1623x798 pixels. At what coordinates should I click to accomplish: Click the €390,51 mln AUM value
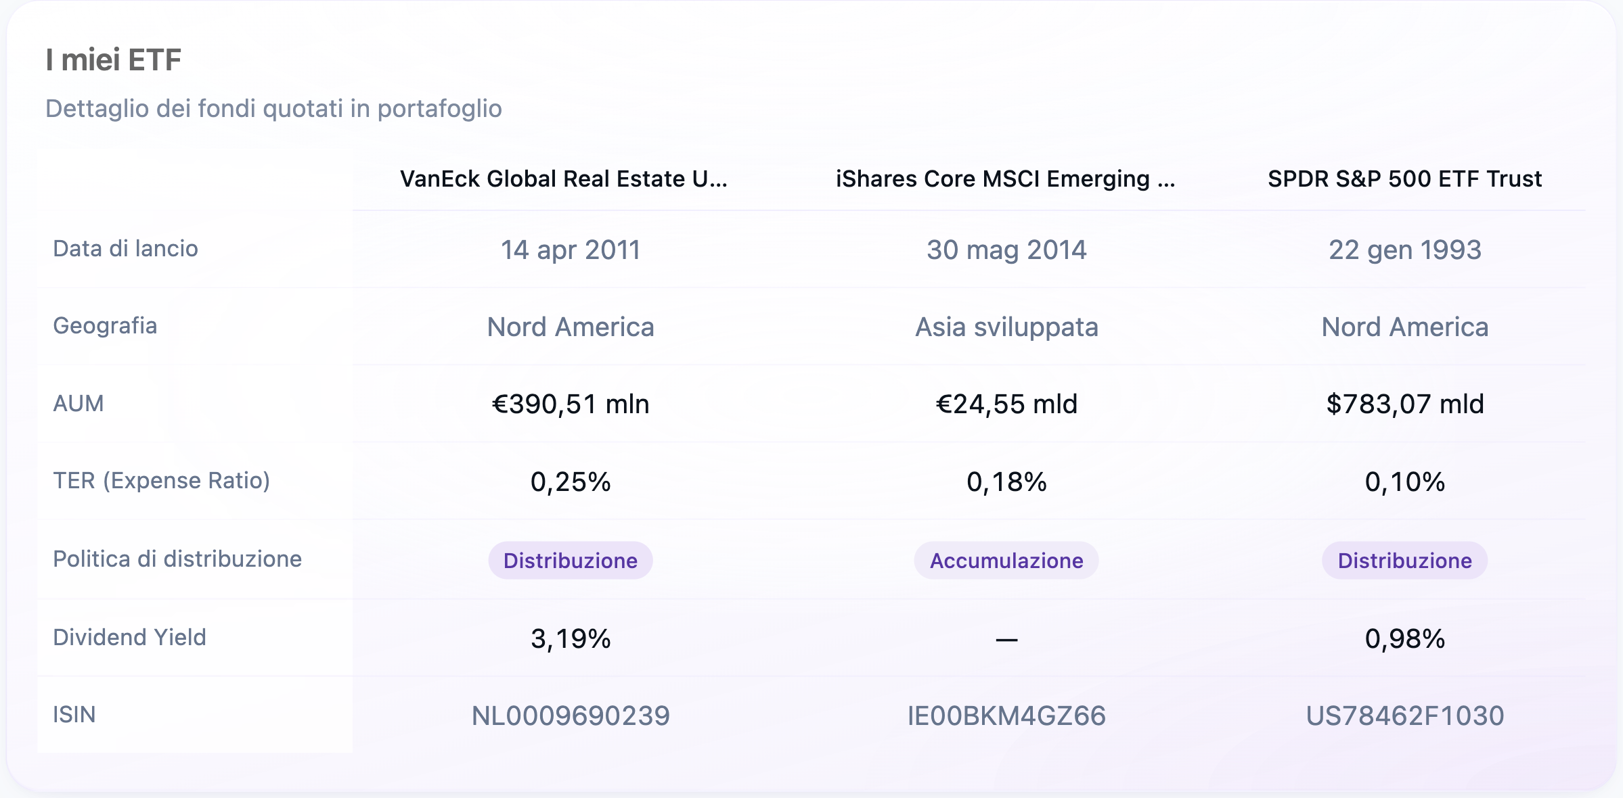coord(571,404)
